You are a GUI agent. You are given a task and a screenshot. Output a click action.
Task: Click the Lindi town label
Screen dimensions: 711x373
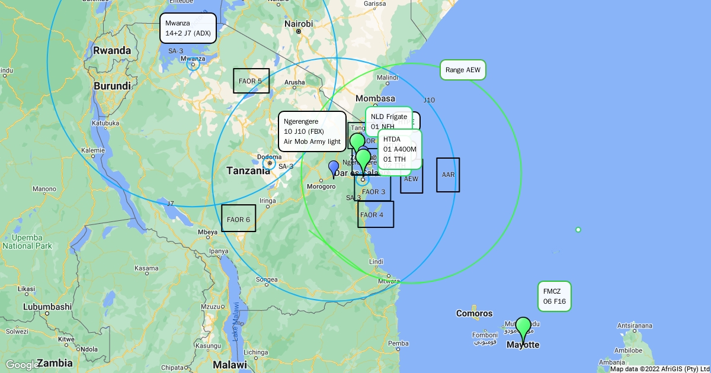[376, 261]
